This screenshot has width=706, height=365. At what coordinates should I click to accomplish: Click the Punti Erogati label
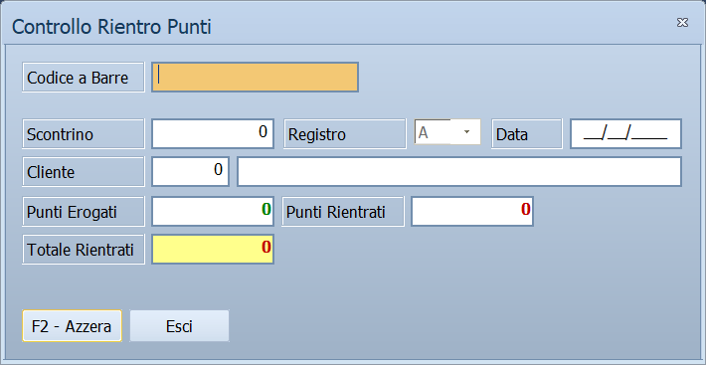(x=84, y=211)
